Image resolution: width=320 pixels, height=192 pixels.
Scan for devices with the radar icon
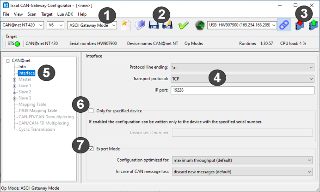point(200,25)
